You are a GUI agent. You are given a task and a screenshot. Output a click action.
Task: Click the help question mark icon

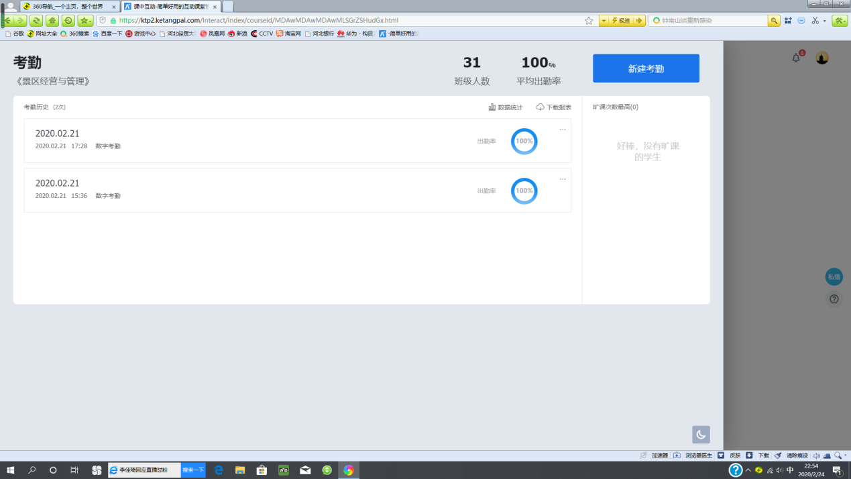pyautogui.click(x=834, y=299)
